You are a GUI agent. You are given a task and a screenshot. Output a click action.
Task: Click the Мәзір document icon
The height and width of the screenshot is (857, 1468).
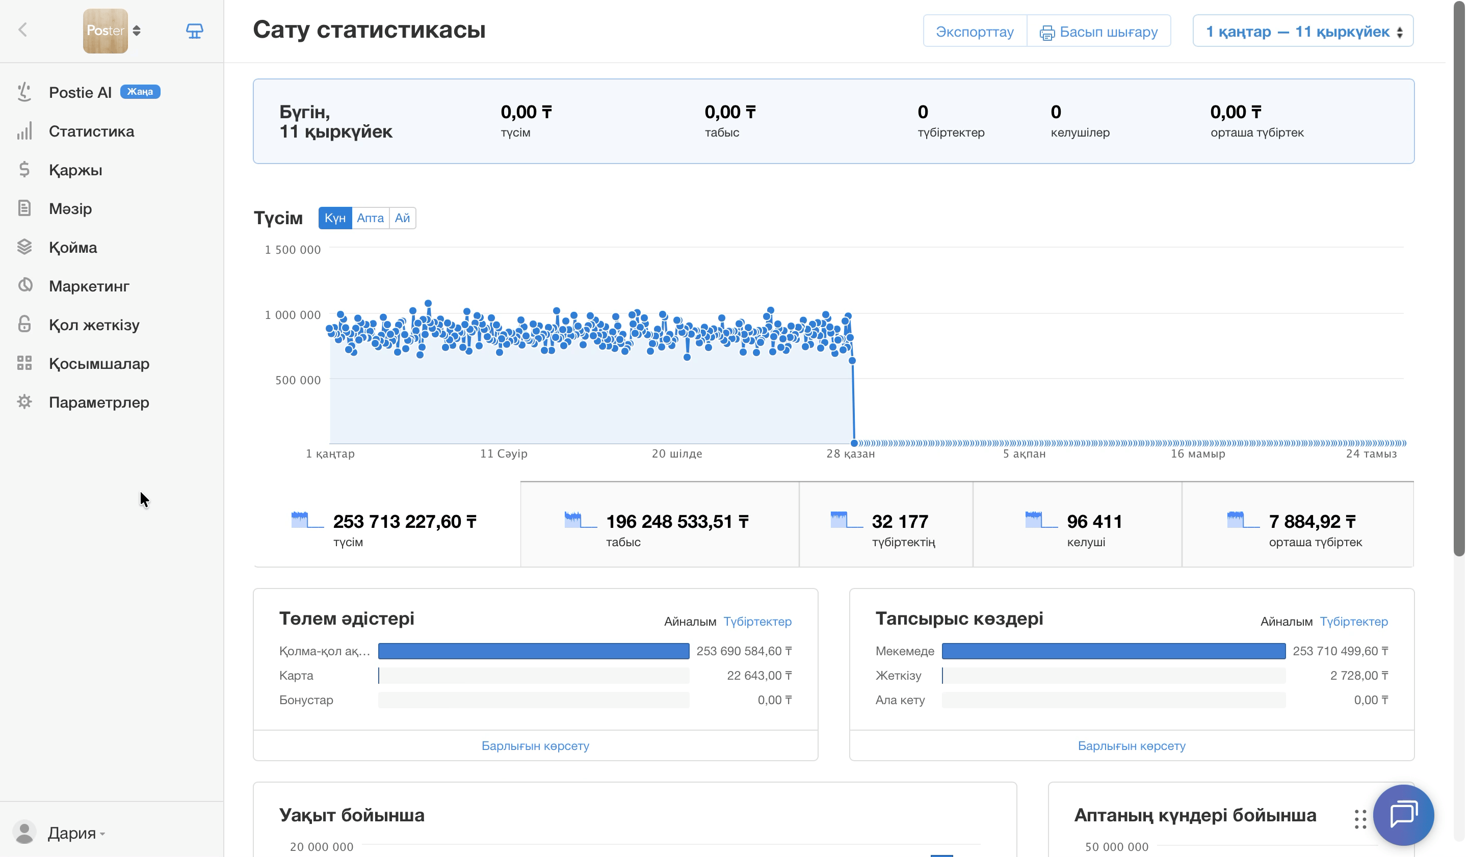24,208
